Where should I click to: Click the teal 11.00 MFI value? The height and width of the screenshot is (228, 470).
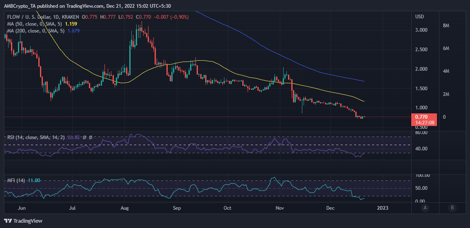point(33,180)
